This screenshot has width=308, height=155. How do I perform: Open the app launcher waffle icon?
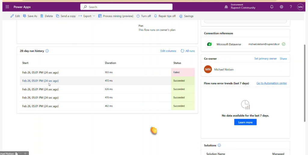(x=7, y=7)
